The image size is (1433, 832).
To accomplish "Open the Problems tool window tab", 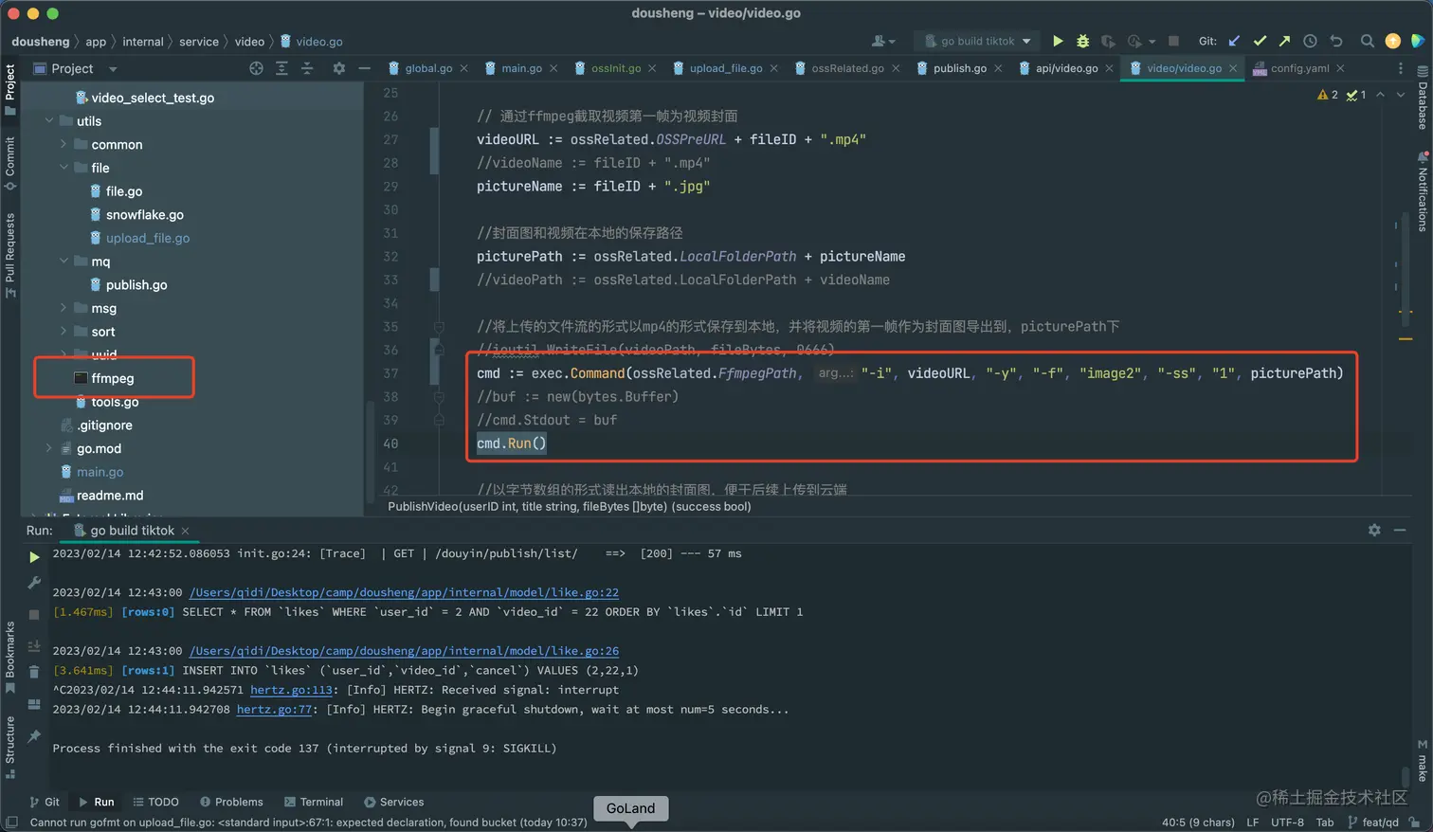I will tap(230, 802).
